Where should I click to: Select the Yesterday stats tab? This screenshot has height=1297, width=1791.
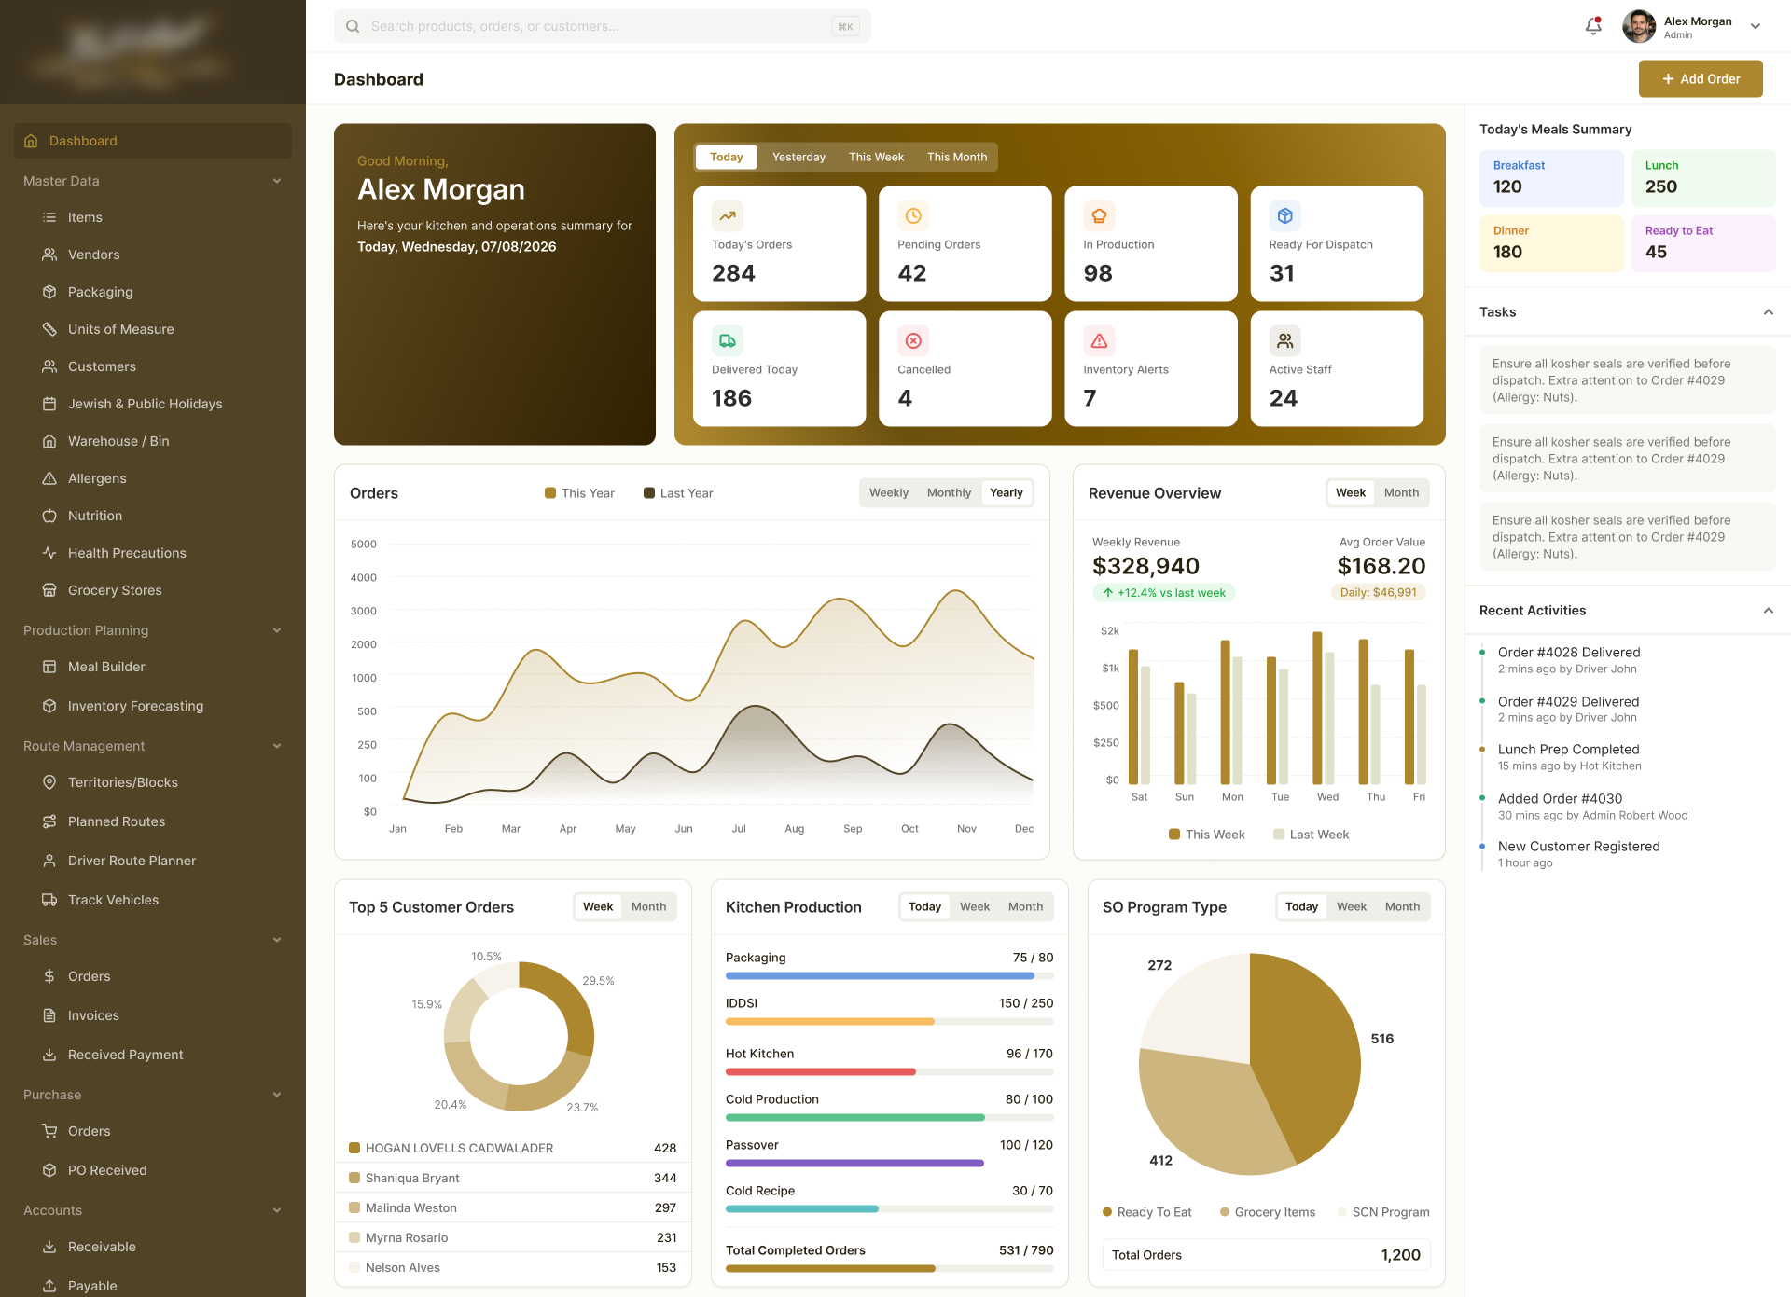click(x=798, y=157)
